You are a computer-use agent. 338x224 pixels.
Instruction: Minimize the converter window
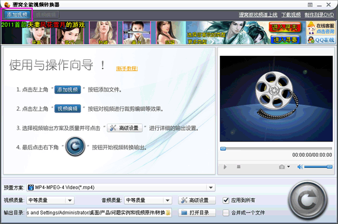click(319, 5)
